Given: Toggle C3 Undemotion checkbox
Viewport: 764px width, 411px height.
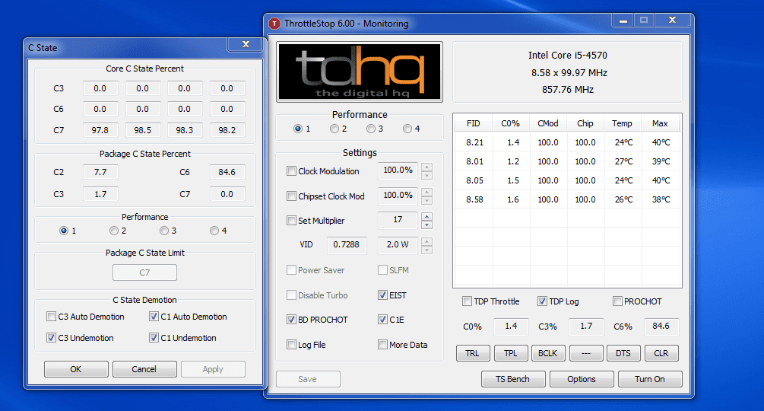Looking at the screenshot, I should [51, 337].
